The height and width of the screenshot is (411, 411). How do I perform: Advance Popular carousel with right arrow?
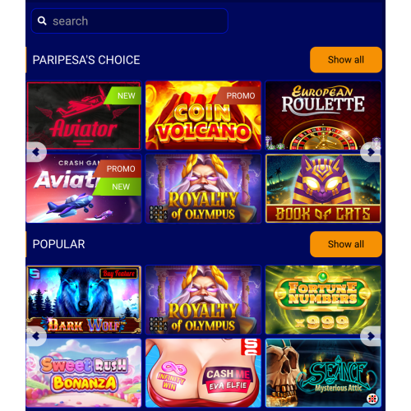click(x=371, y=336)
